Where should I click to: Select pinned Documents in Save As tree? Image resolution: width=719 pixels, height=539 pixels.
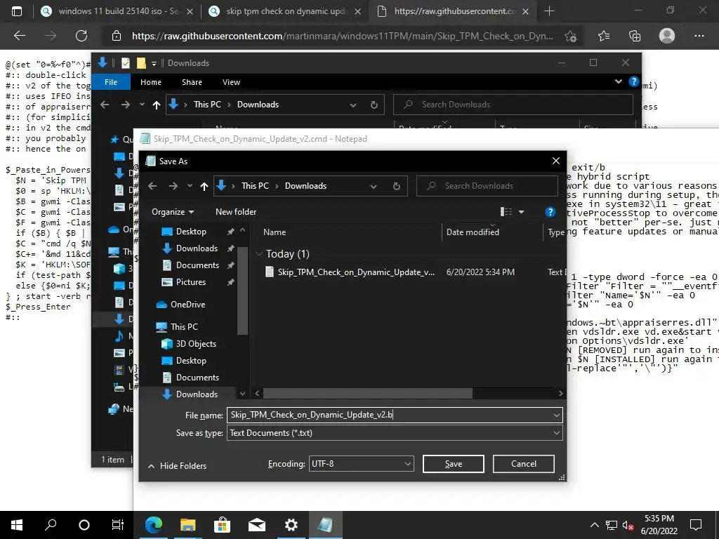tap(197, 265)
